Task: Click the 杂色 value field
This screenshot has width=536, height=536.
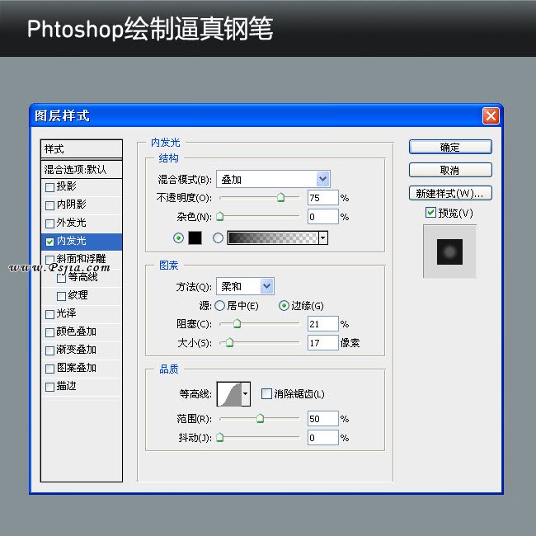Action: (322, 216)
